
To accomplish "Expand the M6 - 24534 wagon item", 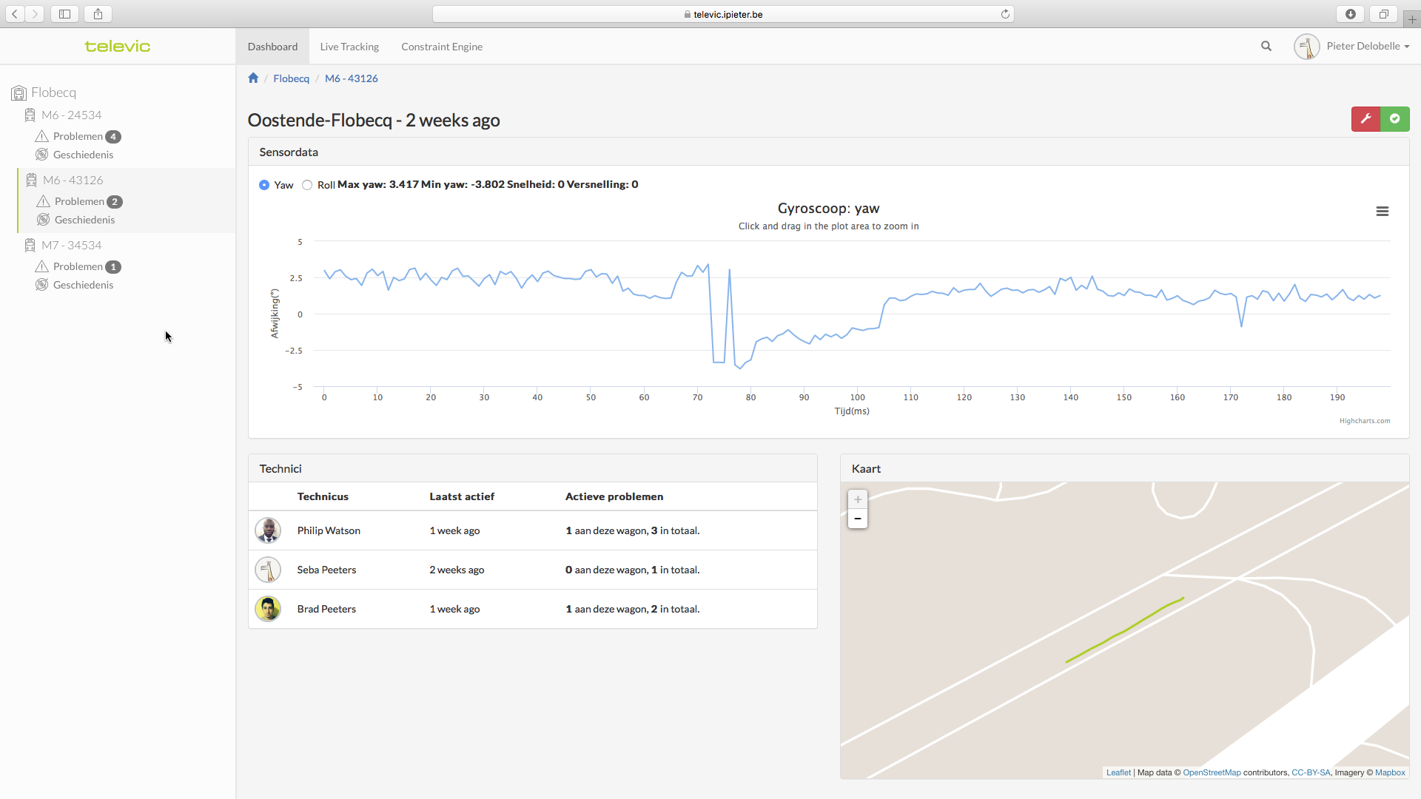I will tap(71, 115).
